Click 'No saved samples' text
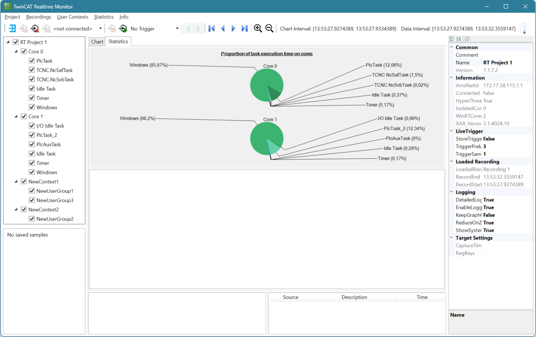Viewport: 536px width, 337px height. [x=28, y=235]
